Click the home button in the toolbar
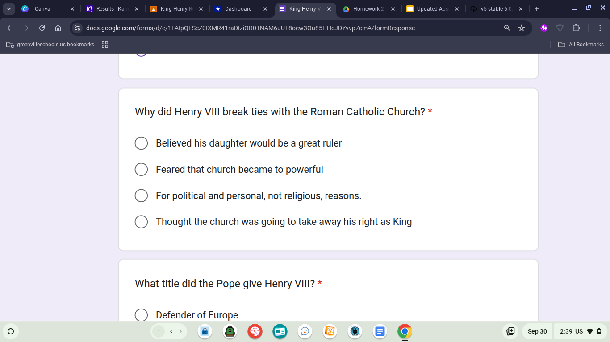The image size is (610, 342). click(x=58, y=28)
